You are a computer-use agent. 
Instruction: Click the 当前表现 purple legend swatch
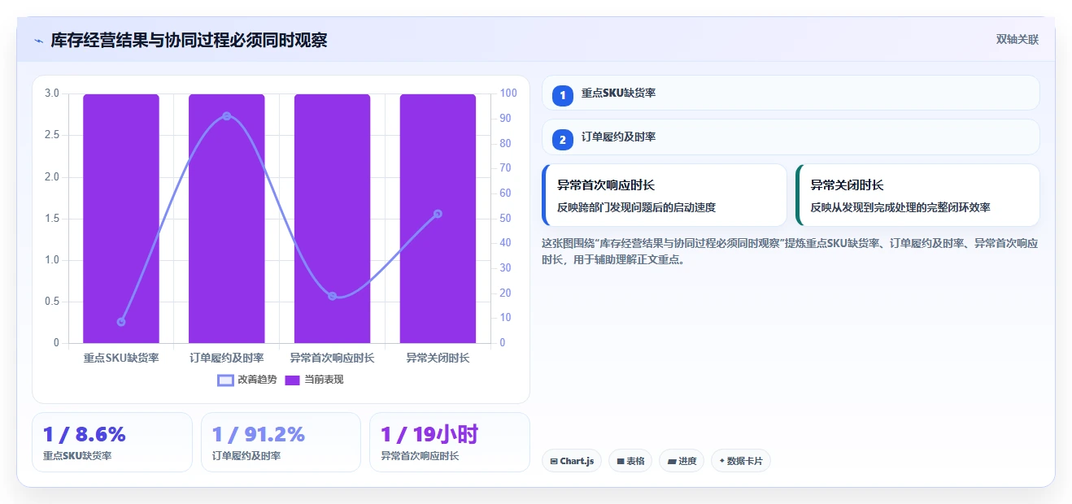coord(293,380)
